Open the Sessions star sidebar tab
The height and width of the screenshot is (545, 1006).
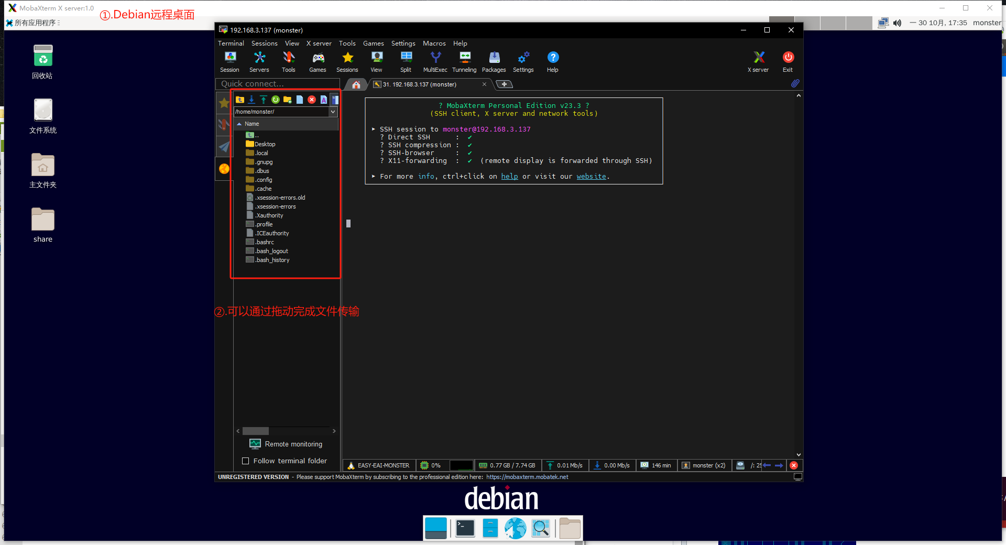click(224, 103)
